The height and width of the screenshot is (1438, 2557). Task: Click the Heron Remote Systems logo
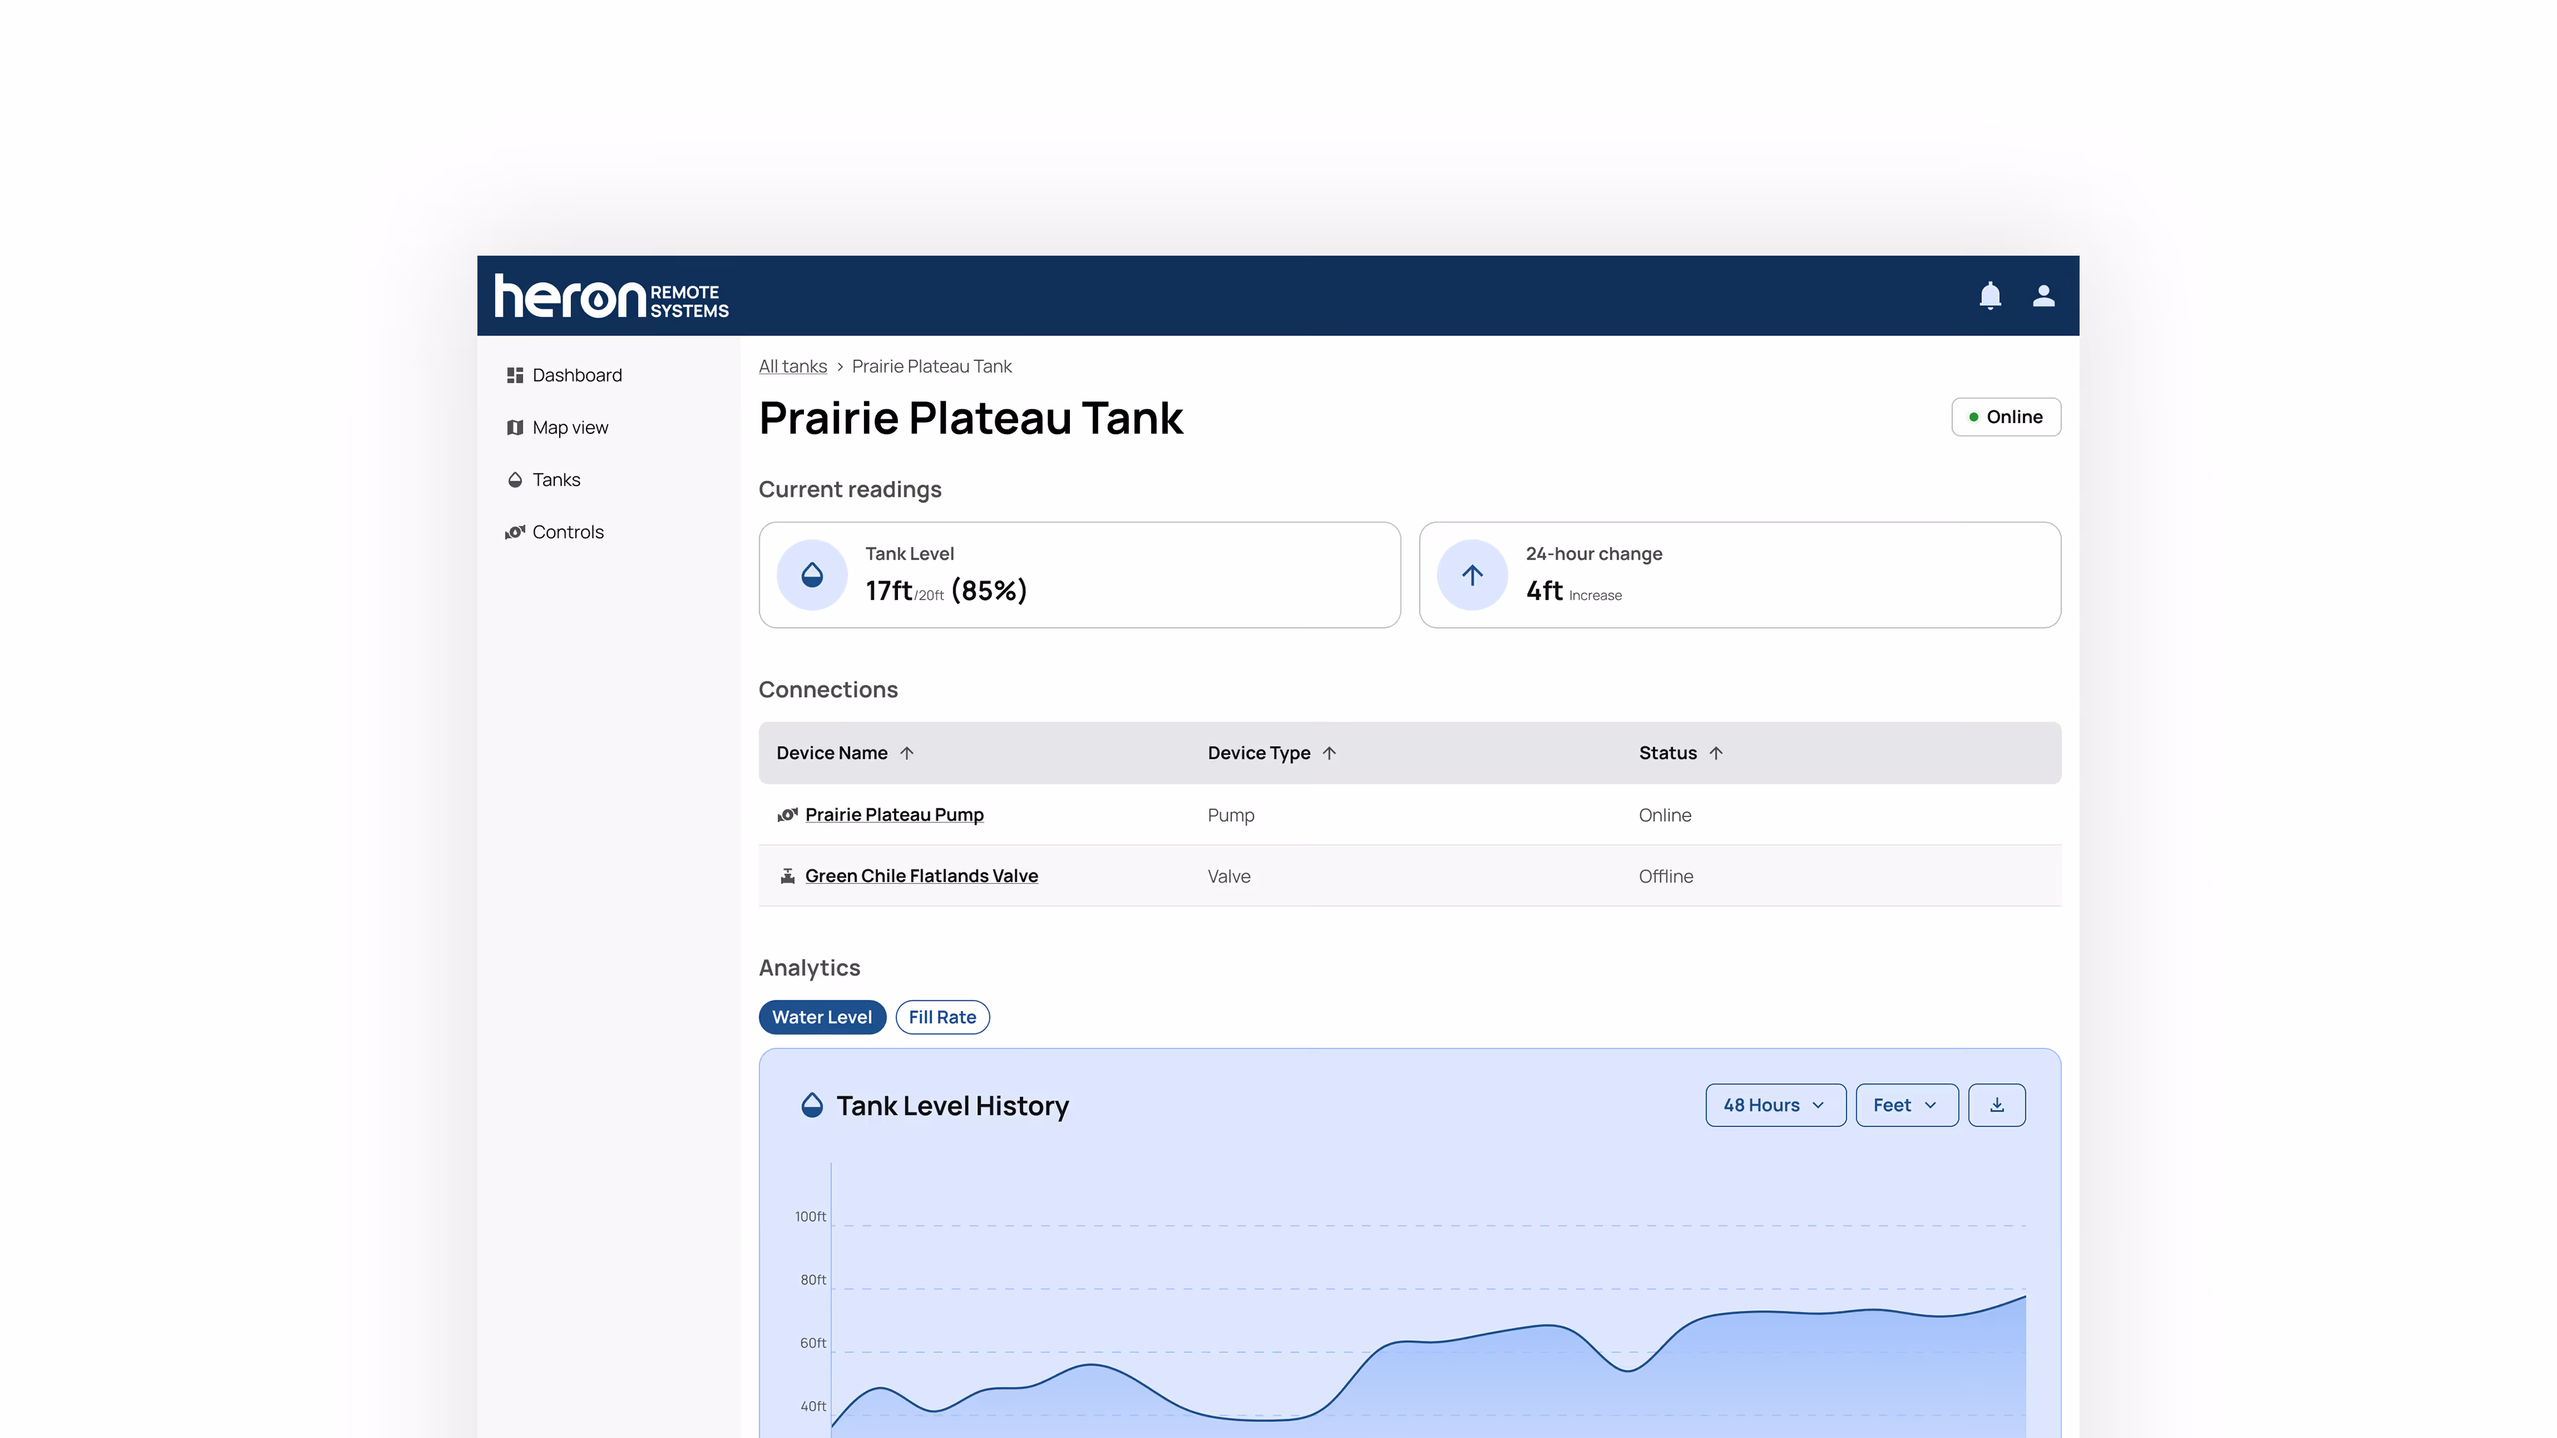click(612, 296)
